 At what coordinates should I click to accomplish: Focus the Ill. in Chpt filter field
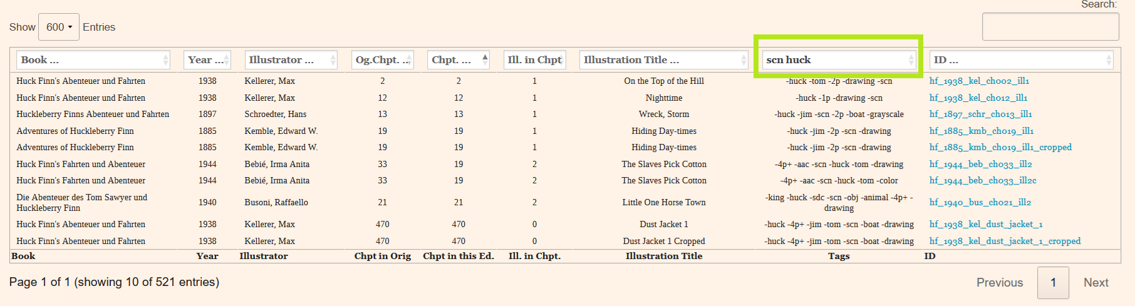pyautogui.click(x=534, y=60)
